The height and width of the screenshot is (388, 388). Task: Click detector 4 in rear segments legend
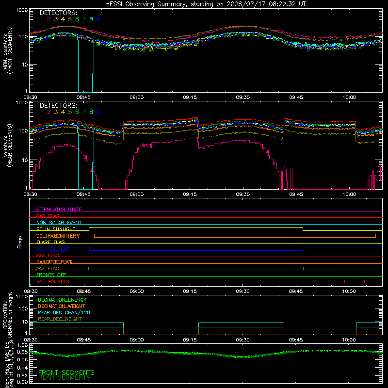[63, 112]
